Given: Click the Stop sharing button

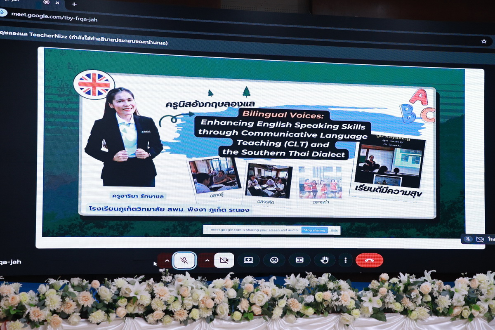Looking at the screenshot, I should [x=314, y=230].
